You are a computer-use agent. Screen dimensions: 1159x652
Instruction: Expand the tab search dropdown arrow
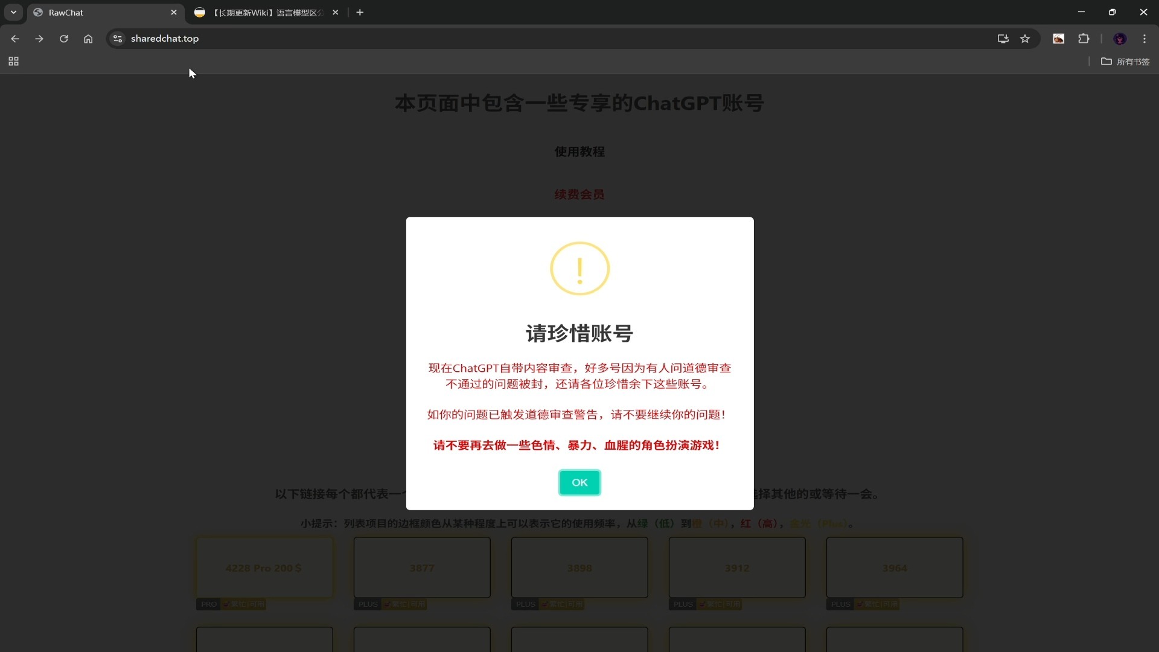coord(13,12)
